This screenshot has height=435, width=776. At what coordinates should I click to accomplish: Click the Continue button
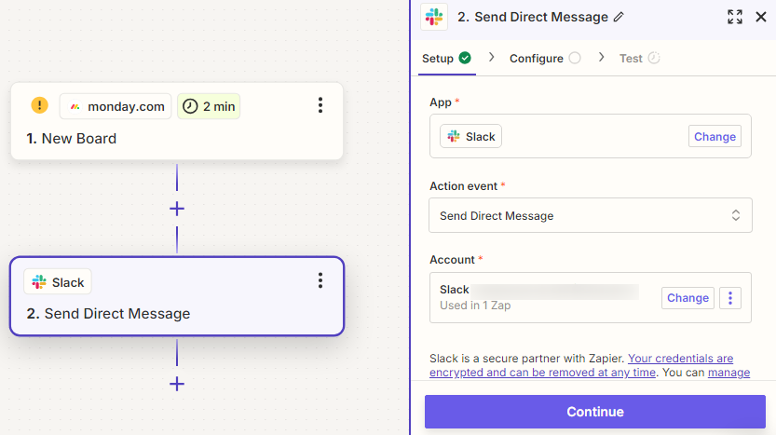[x=595, y=412]
